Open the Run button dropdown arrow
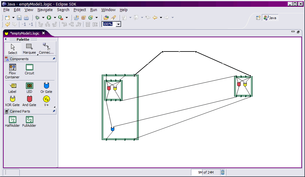Viewport: 305px width, 177px height. tap(55, 18)
